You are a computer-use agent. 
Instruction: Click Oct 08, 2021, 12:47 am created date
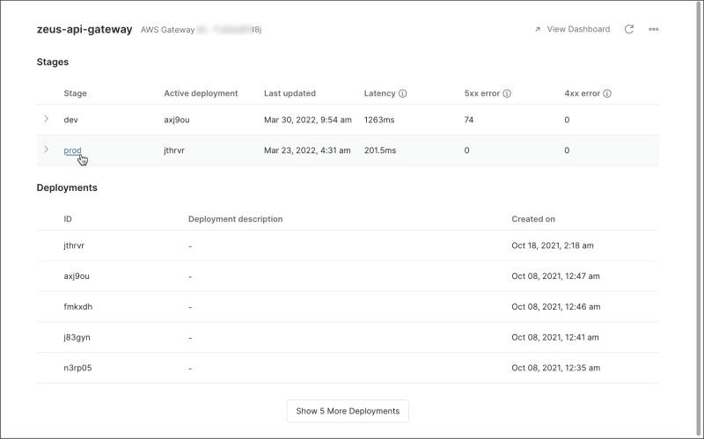coord(556,276)
